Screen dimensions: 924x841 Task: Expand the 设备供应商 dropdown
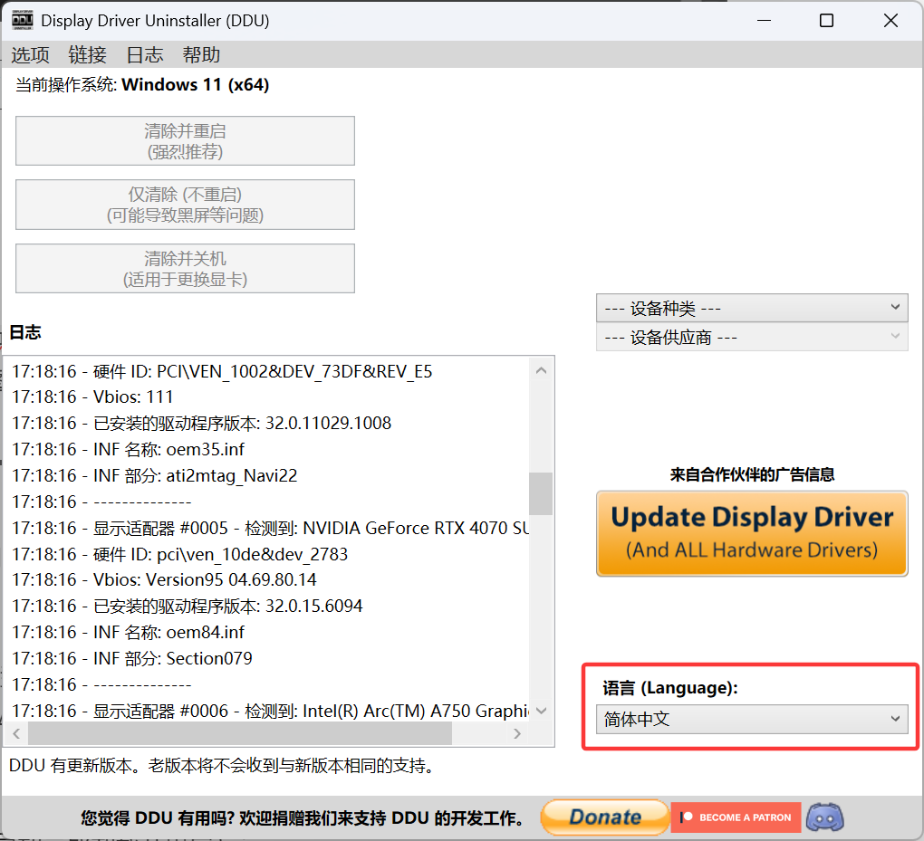752,338
